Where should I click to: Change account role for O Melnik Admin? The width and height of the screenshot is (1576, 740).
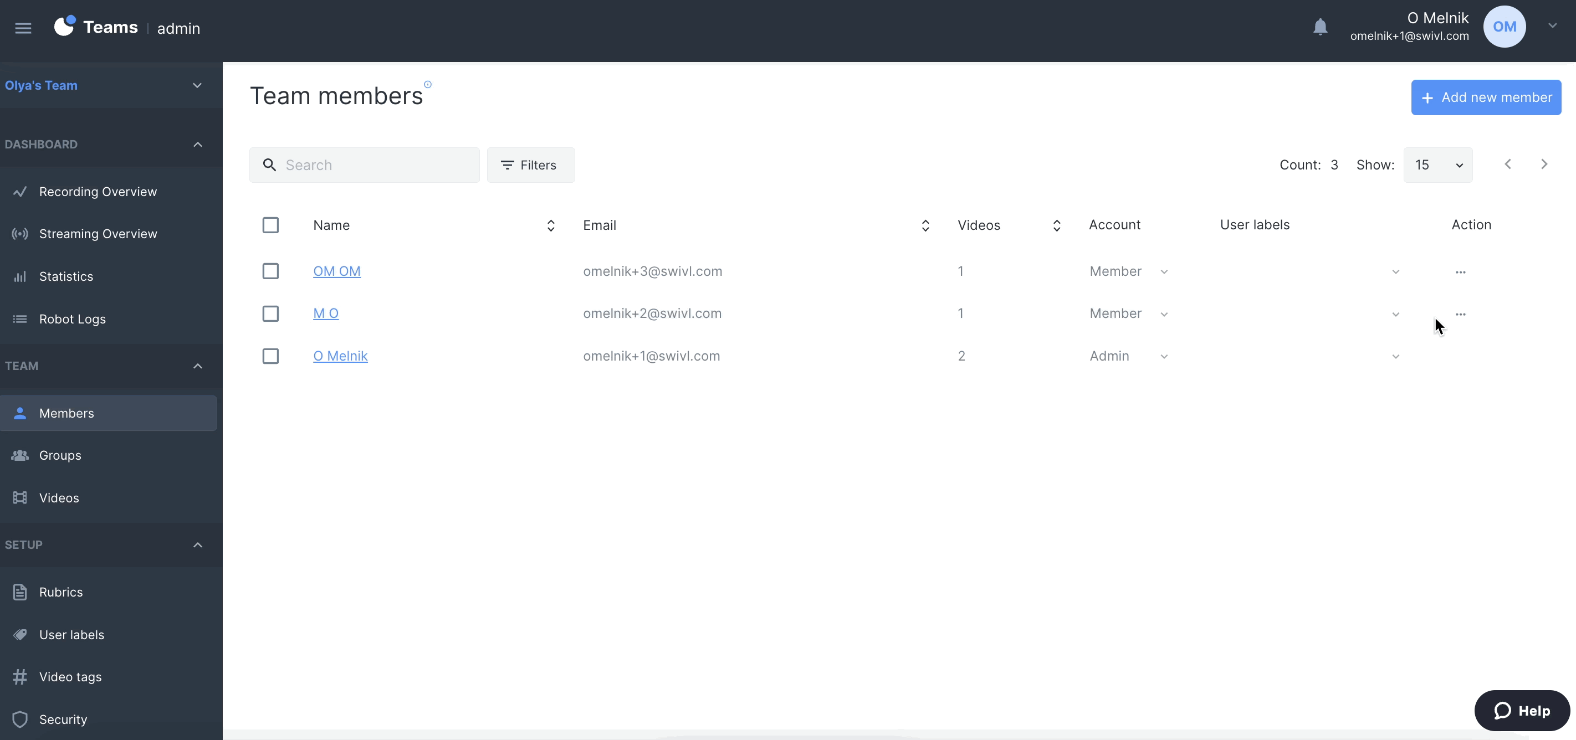(x=1128, y=357)
